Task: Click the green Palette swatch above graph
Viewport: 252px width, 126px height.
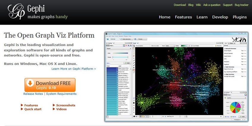Action: (x=184, y=46)
